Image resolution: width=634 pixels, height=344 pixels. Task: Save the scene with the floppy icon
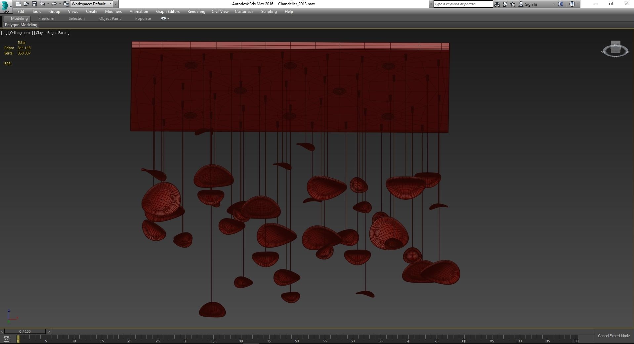[34, 4]
